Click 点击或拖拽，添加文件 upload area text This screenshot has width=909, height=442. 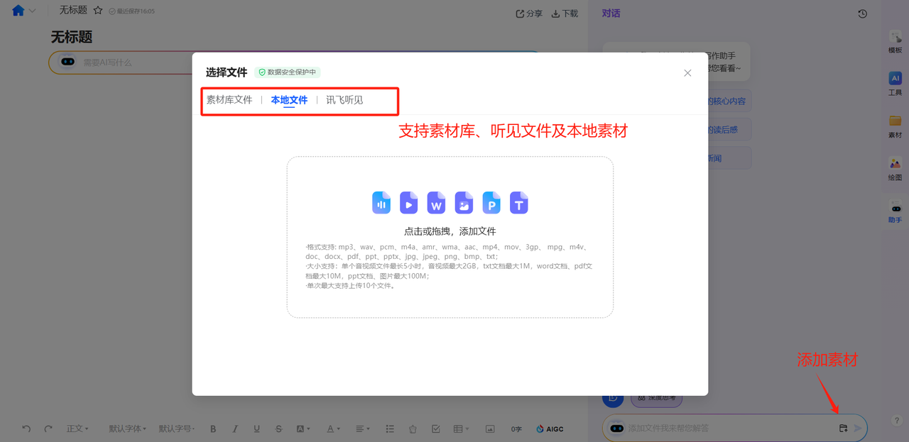(x=450, y=231)
